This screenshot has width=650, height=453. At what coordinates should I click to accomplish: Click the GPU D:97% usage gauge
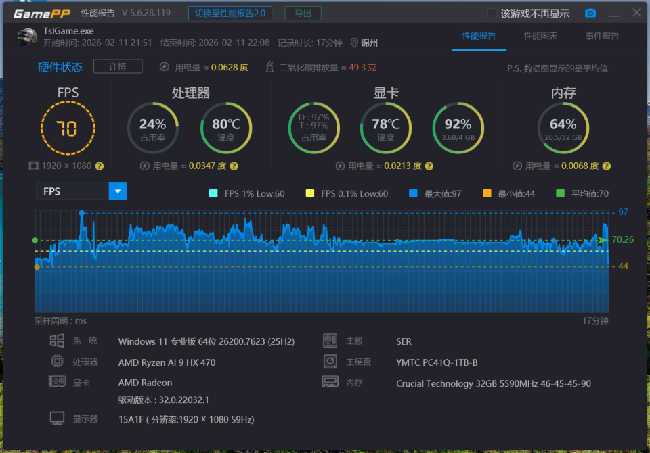[x=313, y=128]
